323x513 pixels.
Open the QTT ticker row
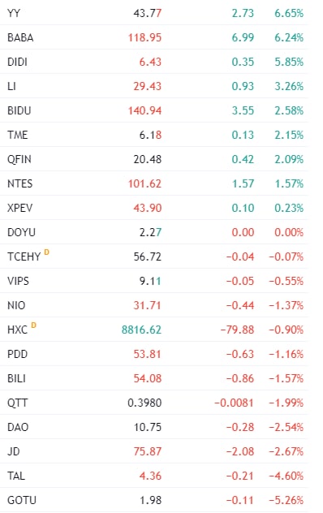[x=154, y=403]
